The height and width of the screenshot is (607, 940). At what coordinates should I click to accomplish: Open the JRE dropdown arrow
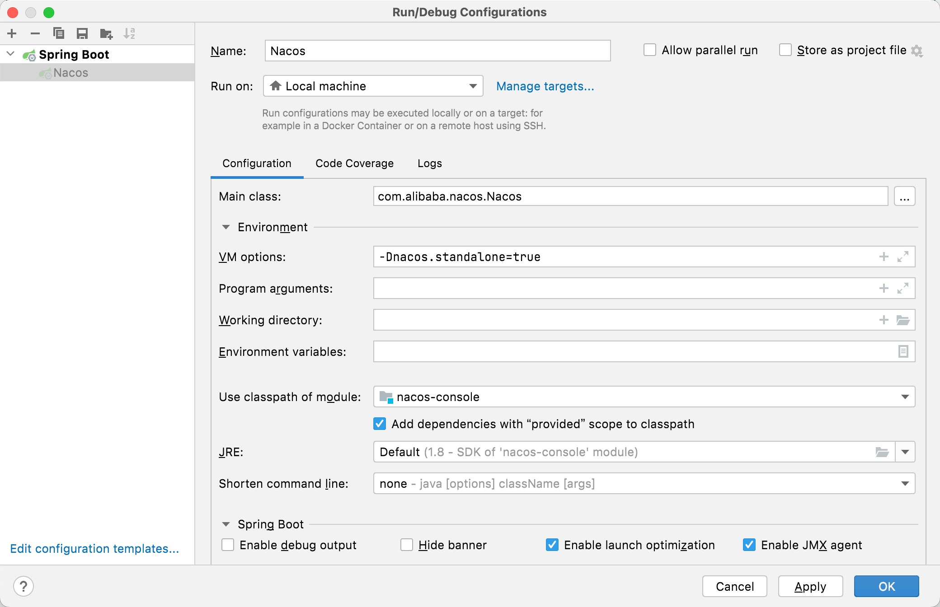pos(905,452)
